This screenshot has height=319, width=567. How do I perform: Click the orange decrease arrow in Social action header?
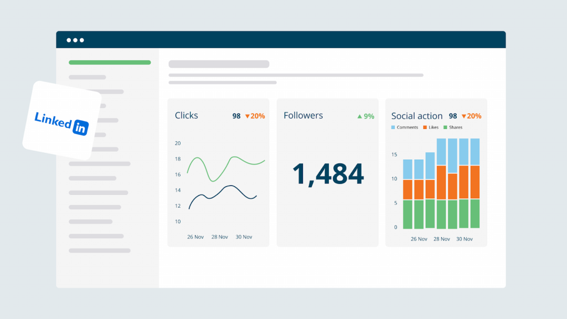[464, 116]
